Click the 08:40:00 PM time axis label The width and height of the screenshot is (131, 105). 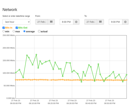click(91, 103)
